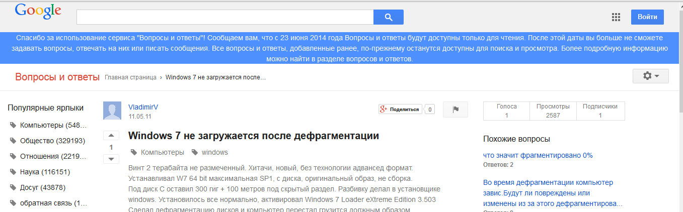Select Компьютеры (548… popular label
Screen dimensions: 683x212
pyautogui.click(x=53, y=125)
